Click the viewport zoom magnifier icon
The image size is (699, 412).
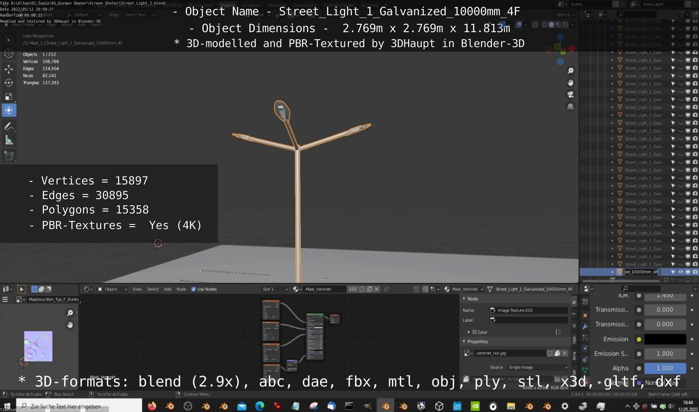tap(570, 71)
